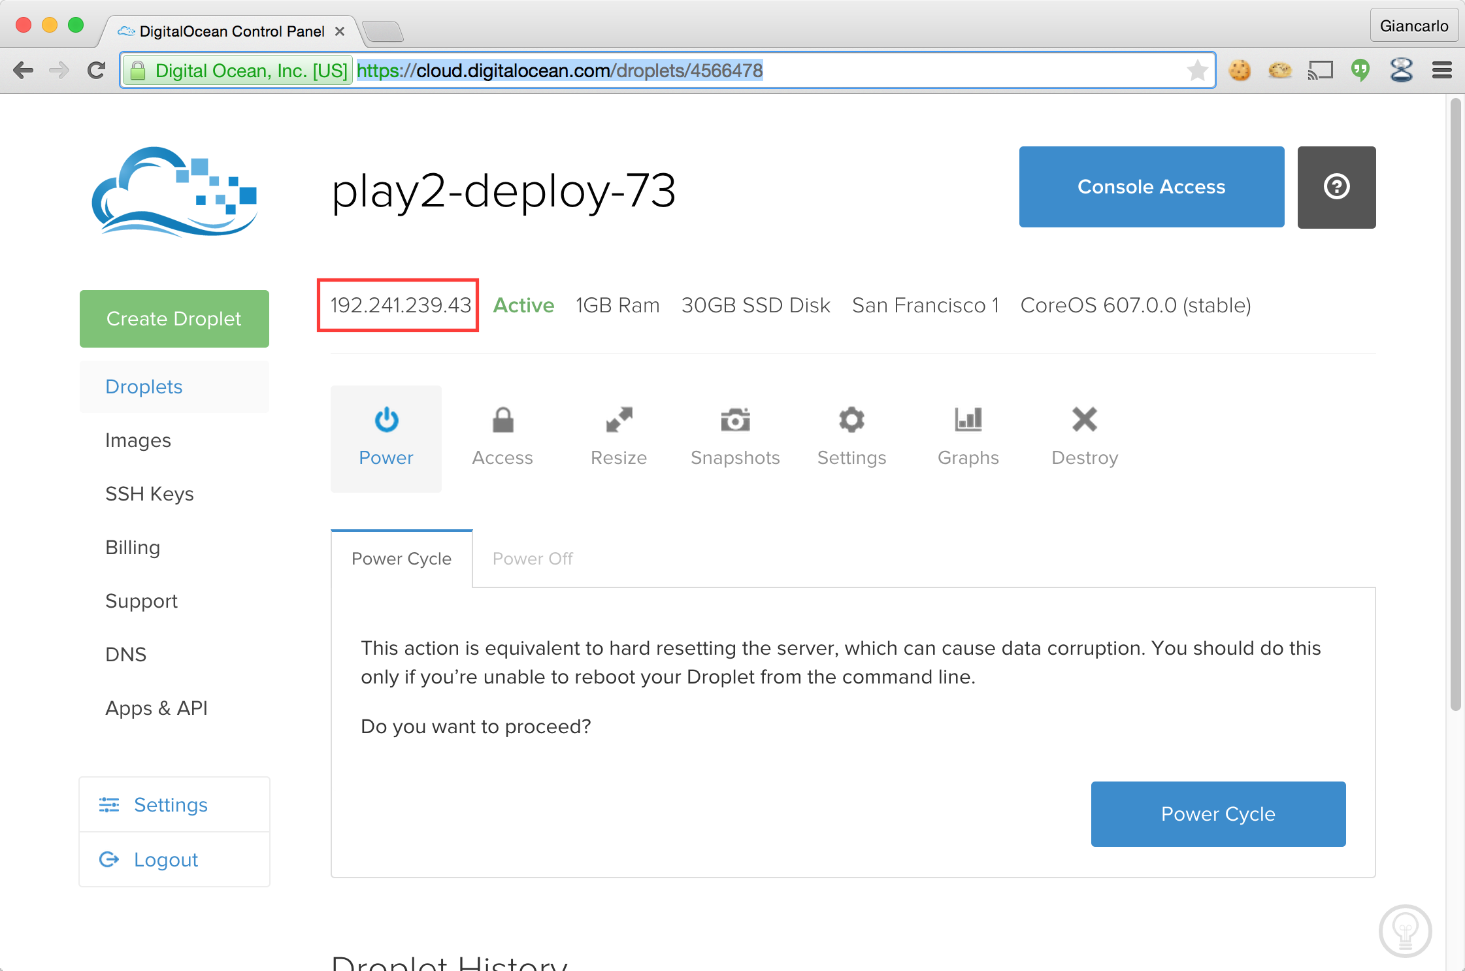
Task: Click the Console Access button
Action: click(x=1151, y=187)
